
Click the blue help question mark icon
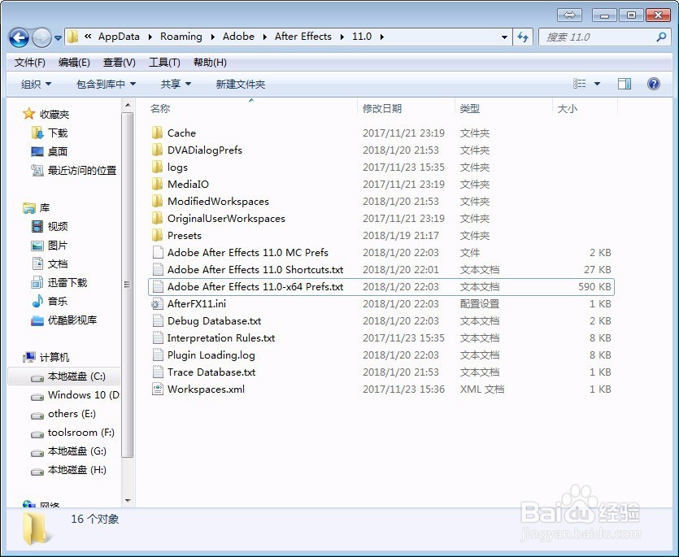tap(654, 84)
